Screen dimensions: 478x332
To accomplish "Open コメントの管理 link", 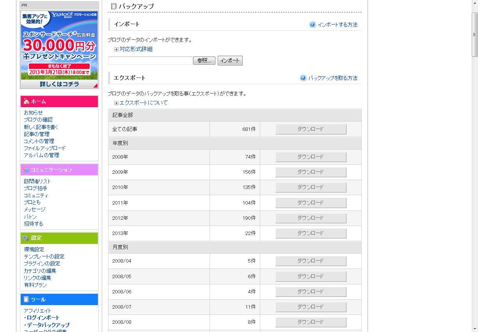I will coord(39,141).
